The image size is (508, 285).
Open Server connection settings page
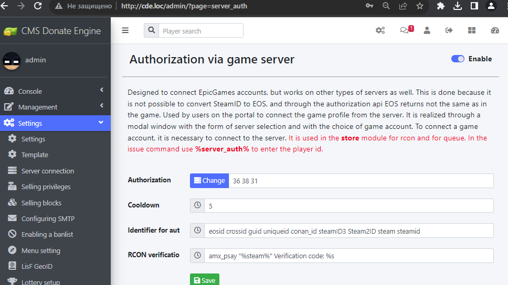coord(47,171)
